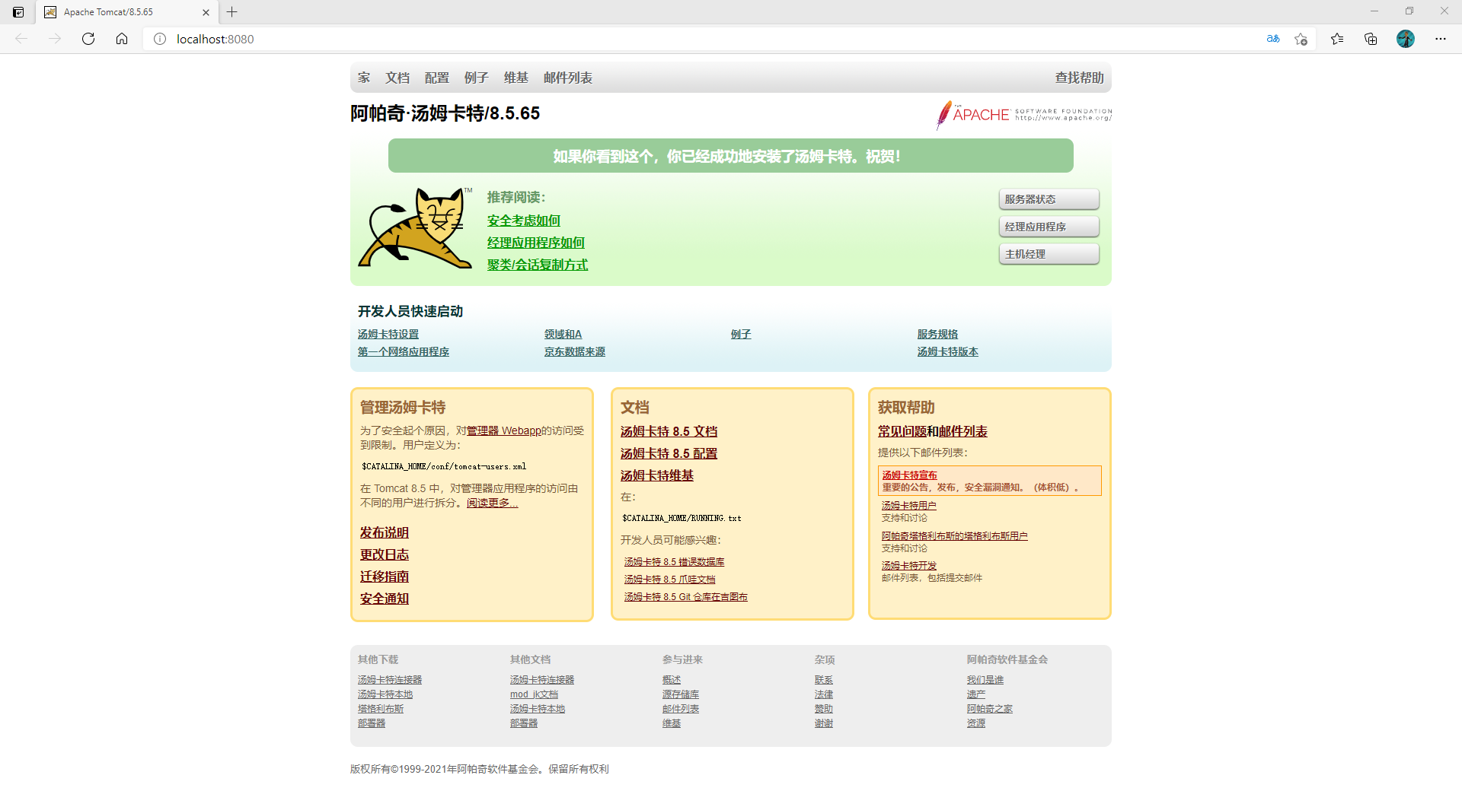Open the 汤姆卡特宣布 mailing list link

pos(910,475)
